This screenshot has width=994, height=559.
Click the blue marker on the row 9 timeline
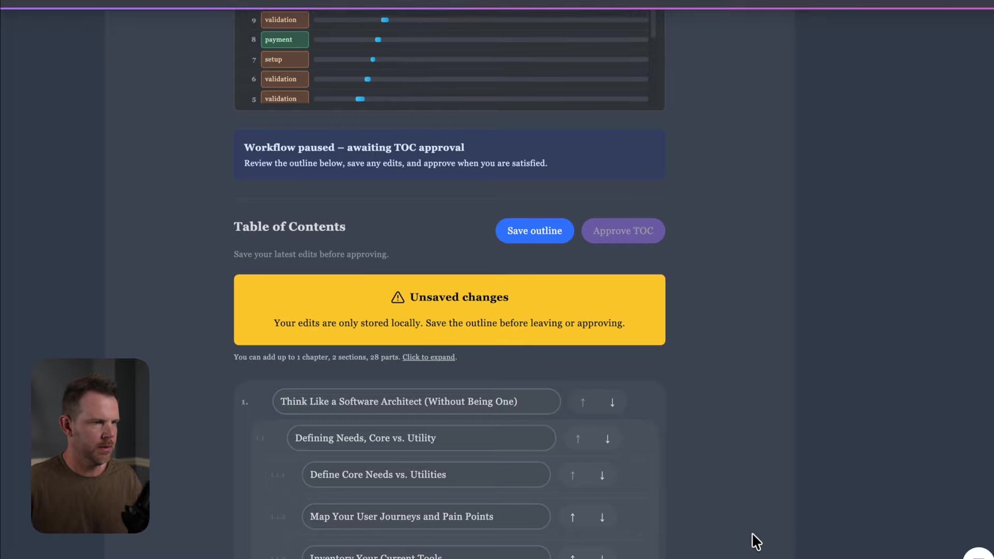(385, 20)
